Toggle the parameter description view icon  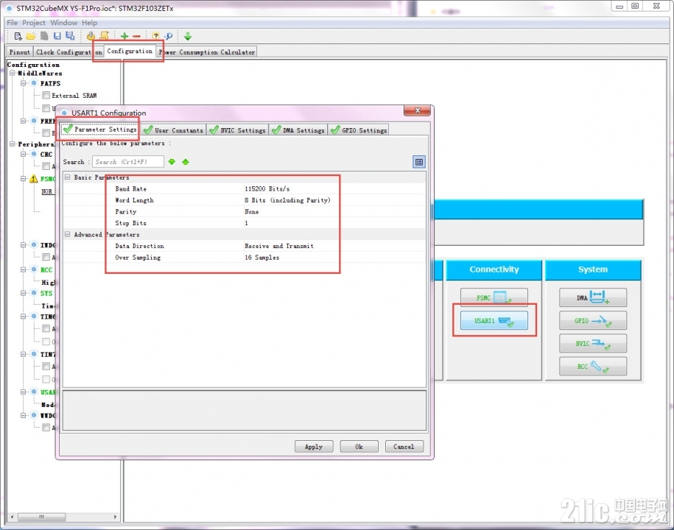419,162
